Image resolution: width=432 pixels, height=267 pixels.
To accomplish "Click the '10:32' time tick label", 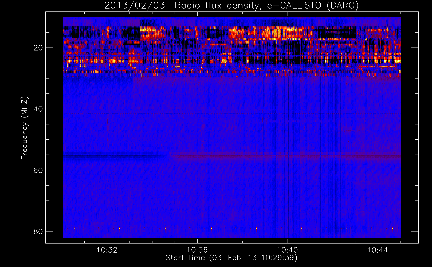I will coord(107,250).
